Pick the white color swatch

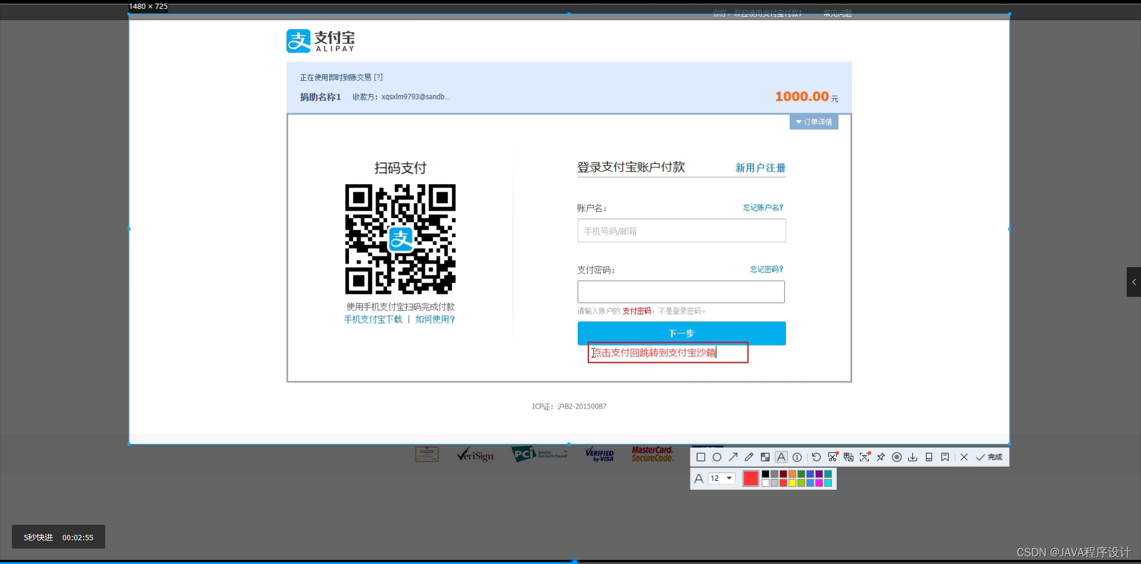click(x=765, y=483)
